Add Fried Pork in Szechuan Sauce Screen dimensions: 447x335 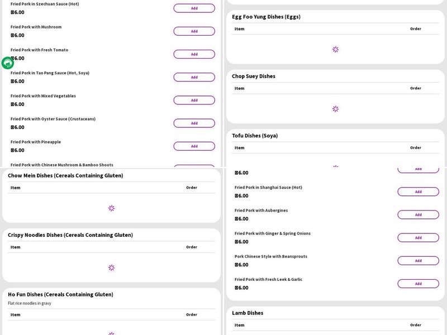(x=194, y=8)
